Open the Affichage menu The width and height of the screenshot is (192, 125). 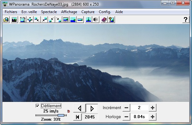click(x=69, y=12)
